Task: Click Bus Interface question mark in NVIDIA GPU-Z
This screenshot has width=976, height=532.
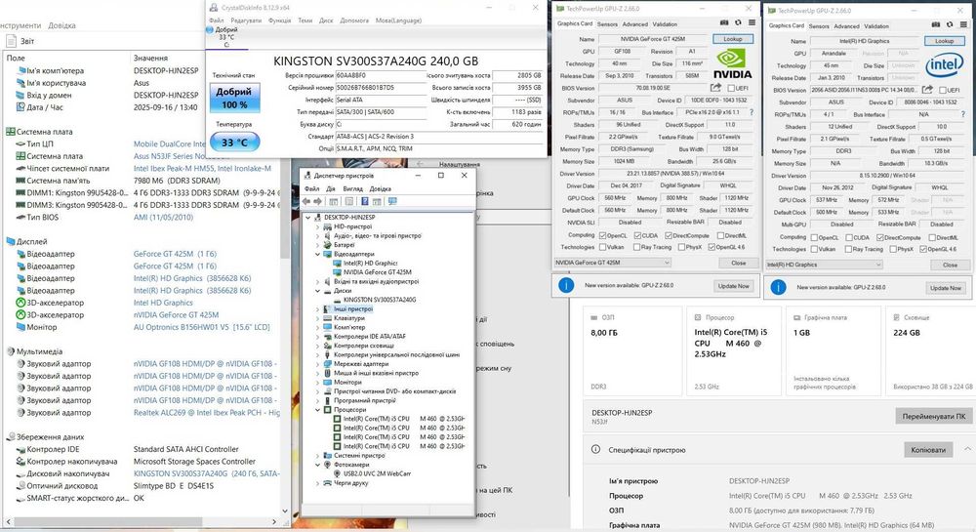Action: (752, 112)
